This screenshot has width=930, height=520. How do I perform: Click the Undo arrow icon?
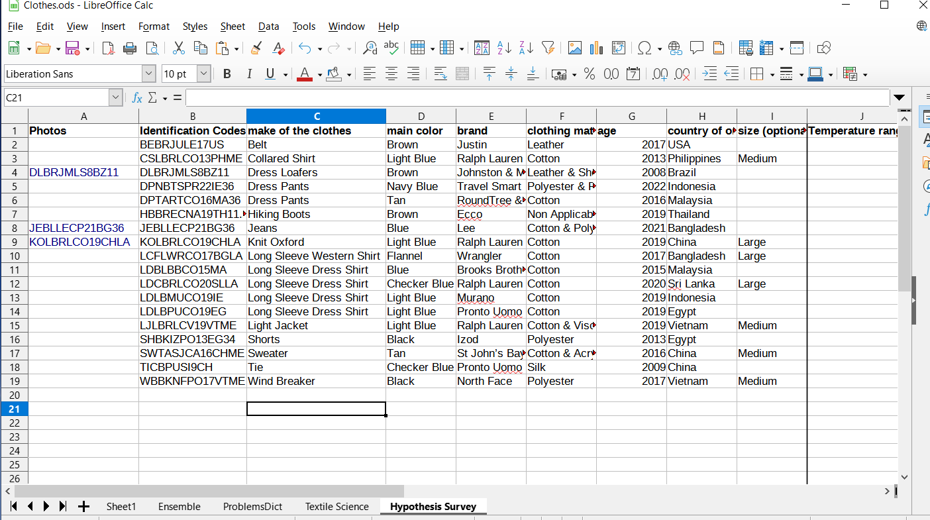pos(305,48)
